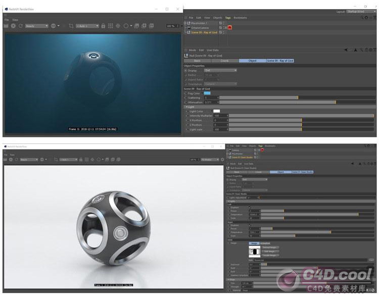Click first save-image icon in top RenderView
The image size is (379, 297).
tap(136, 26)
